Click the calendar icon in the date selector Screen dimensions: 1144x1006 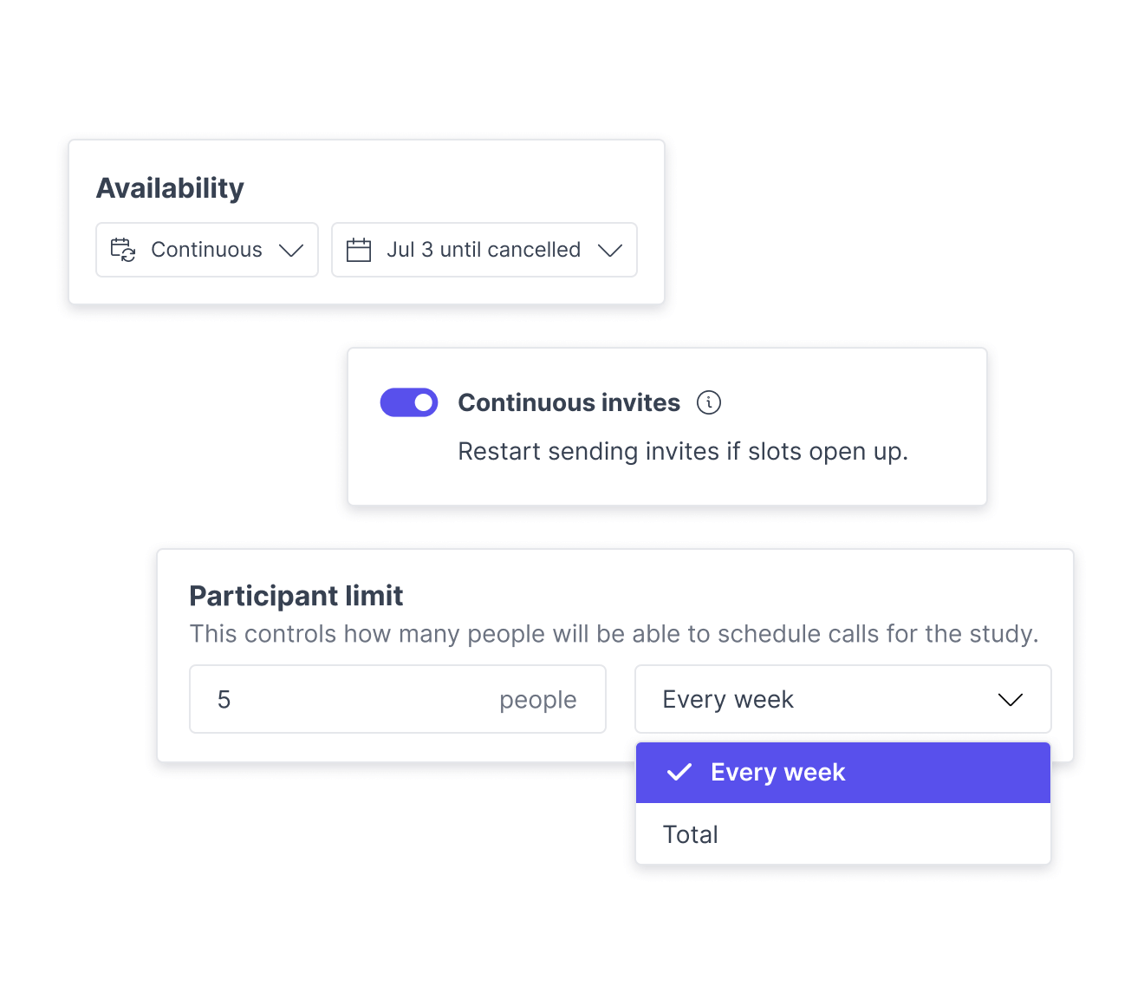coord(360,250)
